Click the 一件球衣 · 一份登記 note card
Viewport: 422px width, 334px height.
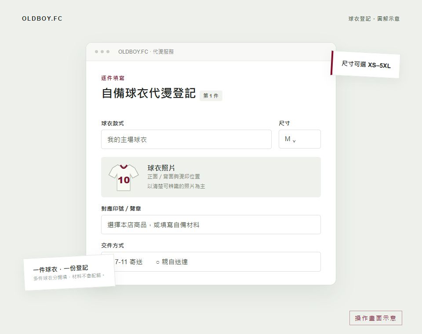(x=69, y=272)
